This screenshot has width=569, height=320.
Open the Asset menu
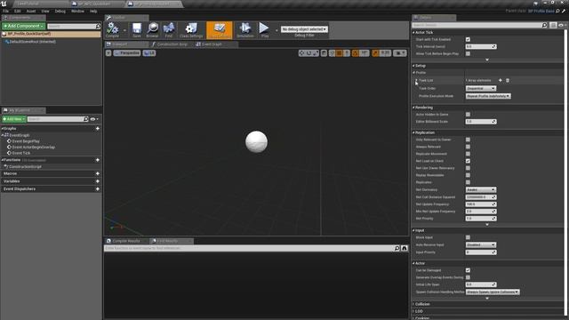coord(31,12)
